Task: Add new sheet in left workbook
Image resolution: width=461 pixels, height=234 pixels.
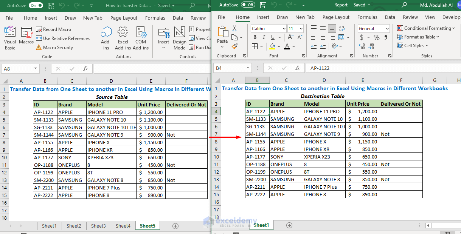Action: point(175,226)
